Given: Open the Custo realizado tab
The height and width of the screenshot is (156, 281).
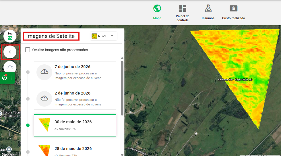Looking at the screenshot, I should tap(233, 12).
